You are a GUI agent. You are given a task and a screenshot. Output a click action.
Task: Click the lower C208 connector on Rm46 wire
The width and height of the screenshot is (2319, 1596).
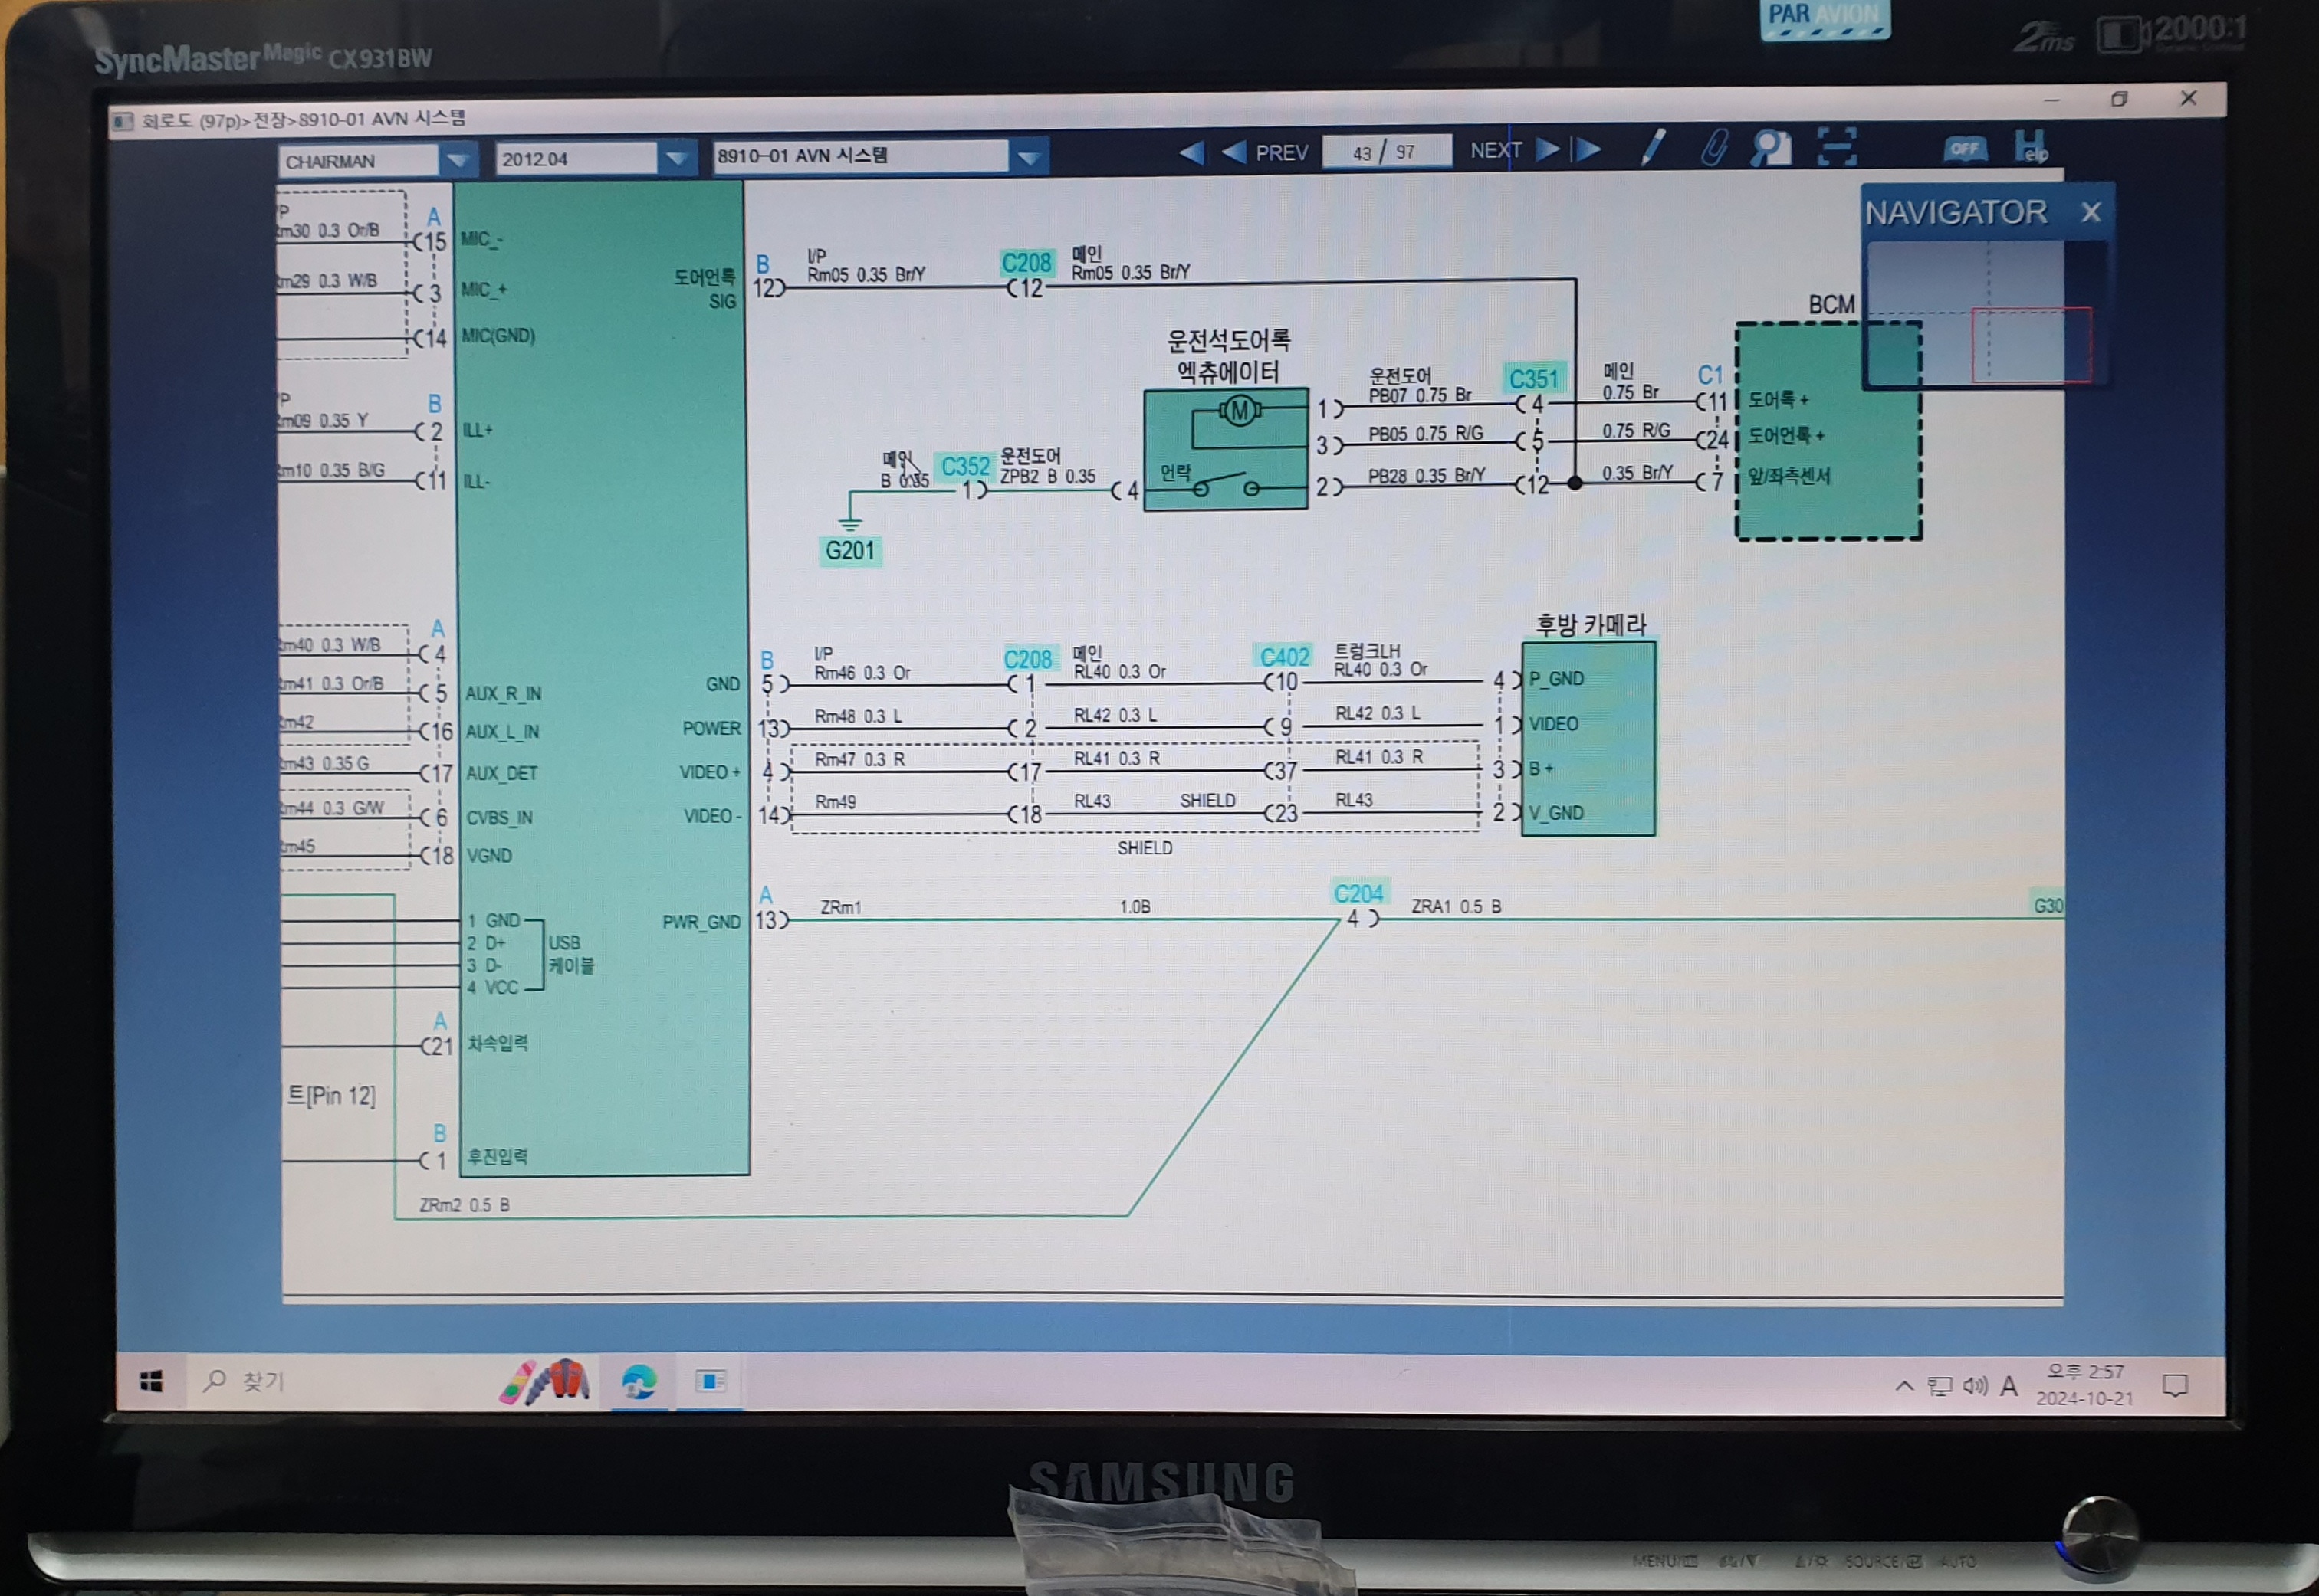point(1029,659)
